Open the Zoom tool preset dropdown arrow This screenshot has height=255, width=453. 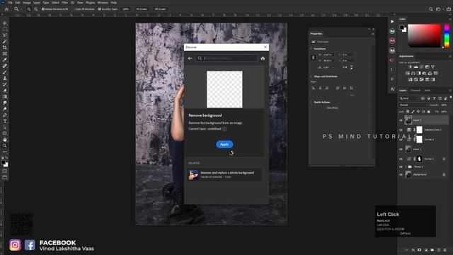tap(21, 9)
